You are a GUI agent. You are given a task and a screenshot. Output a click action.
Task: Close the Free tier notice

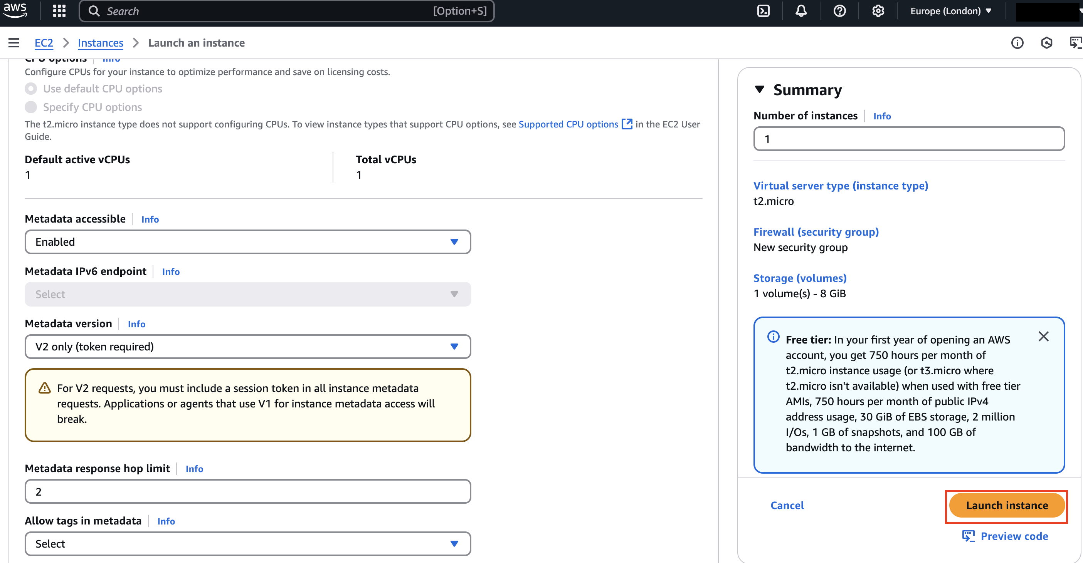[1043, 336]
